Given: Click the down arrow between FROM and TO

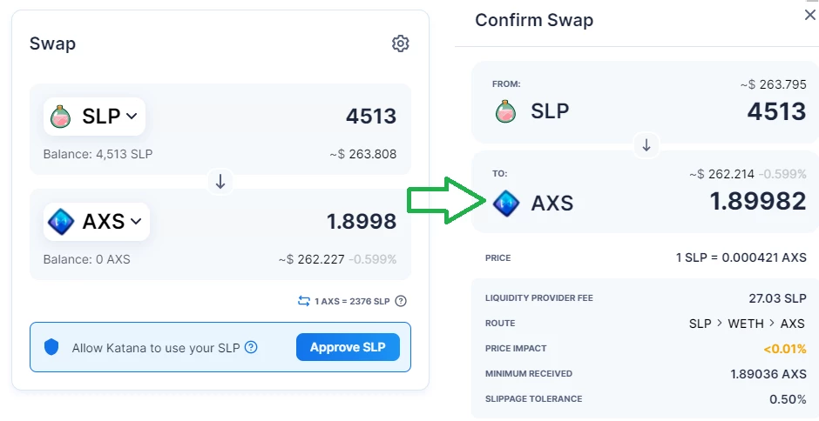Looking at the screenshot, I should coord(646,145).
